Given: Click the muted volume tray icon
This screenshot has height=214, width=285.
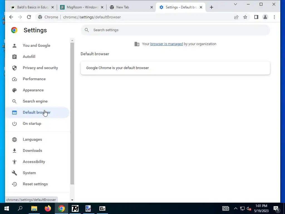Looking at the screenshot, I should [x=249, y=208].
